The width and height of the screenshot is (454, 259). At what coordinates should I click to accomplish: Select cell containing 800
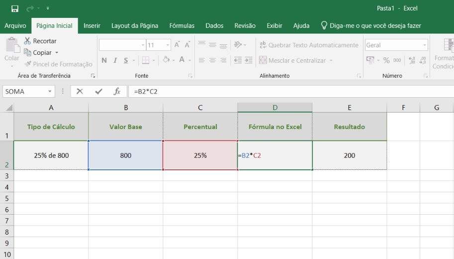point(126,155)
